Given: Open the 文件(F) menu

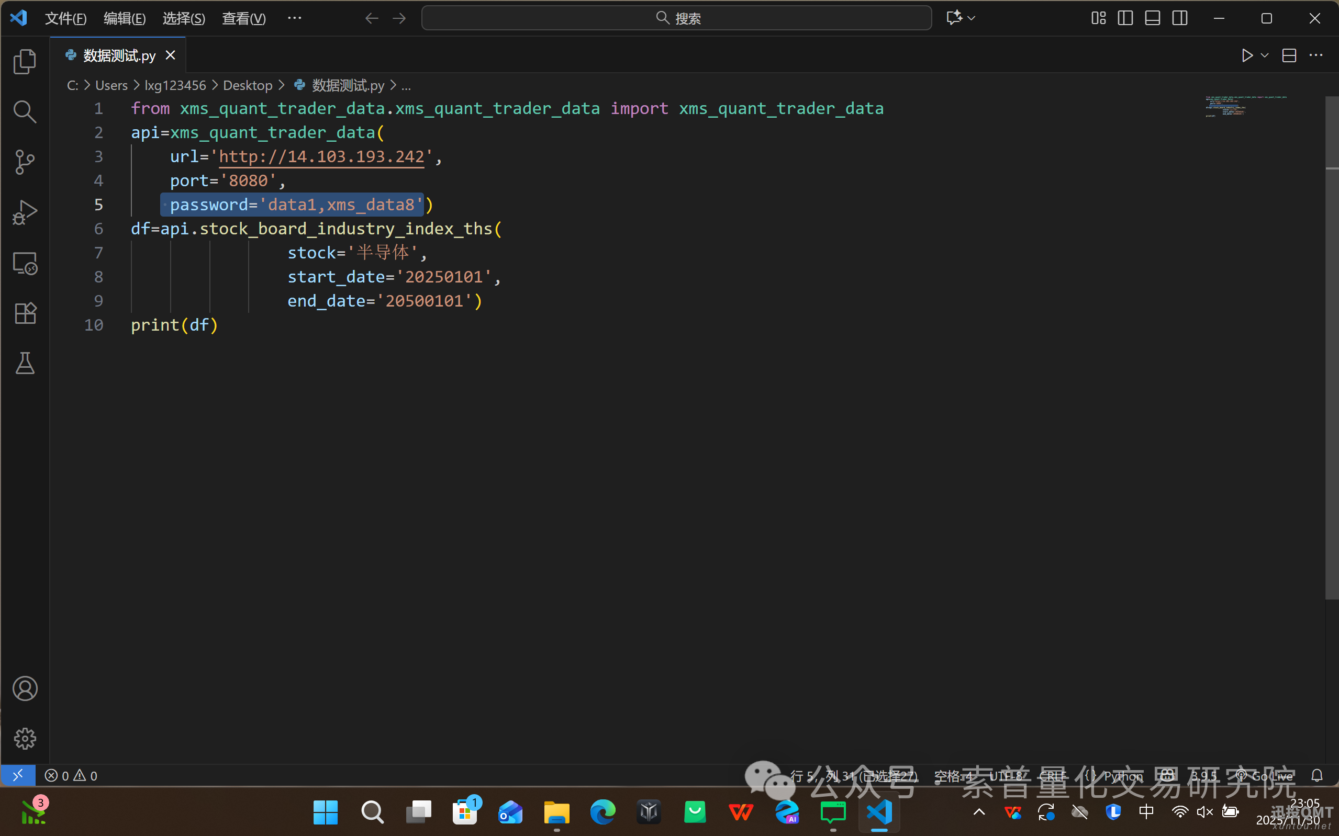Looking at the screenshot, I should [x=65, y=18].
